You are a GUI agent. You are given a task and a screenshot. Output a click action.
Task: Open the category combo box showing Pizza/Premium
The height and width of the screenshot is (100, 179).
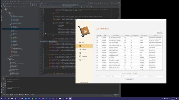point(156,76)
